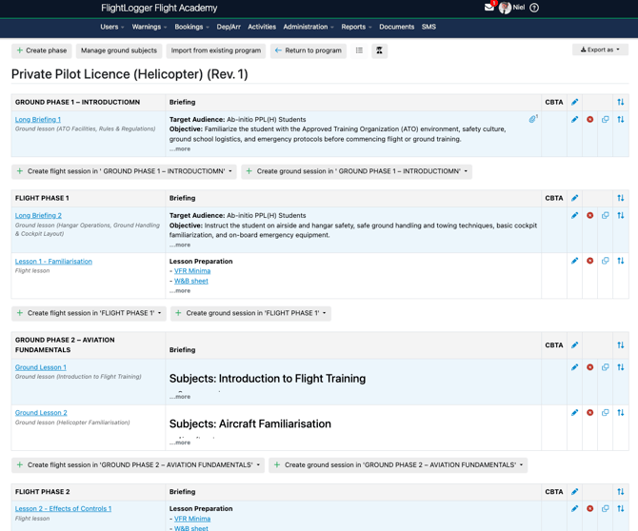The height and width of the screenshot is (531, 638).
Task: Expand Create flight session in GROUND PHASE 1
Action: [x=124, y=171]
